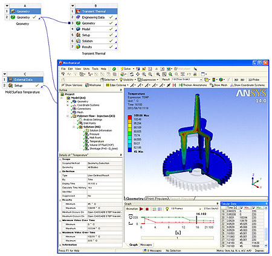Click the Show Vertices icon

[x=63, y=85]
